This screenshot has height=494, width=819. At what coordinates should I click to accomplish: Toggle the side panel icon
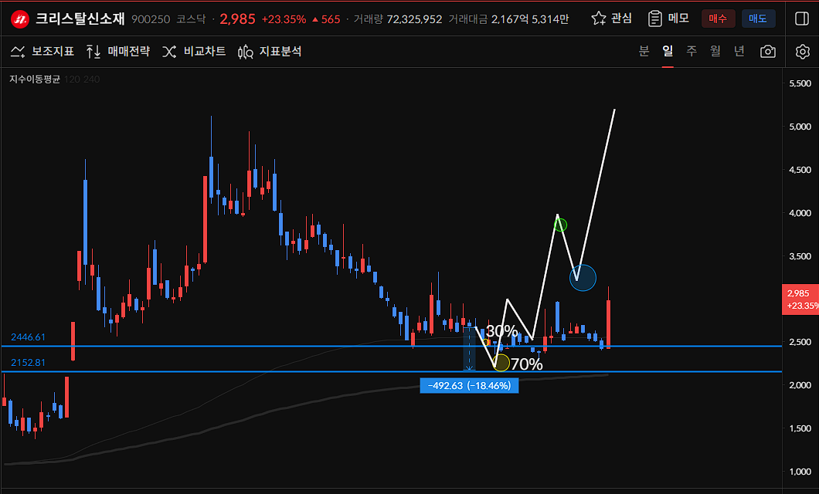coord(802,19)
